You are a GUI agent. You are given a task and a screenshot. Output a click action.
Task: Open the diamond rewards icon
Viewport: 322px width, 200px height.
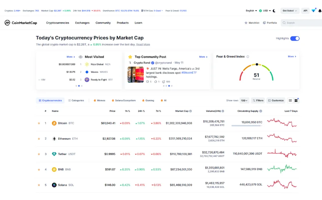[x=313, y=11]
